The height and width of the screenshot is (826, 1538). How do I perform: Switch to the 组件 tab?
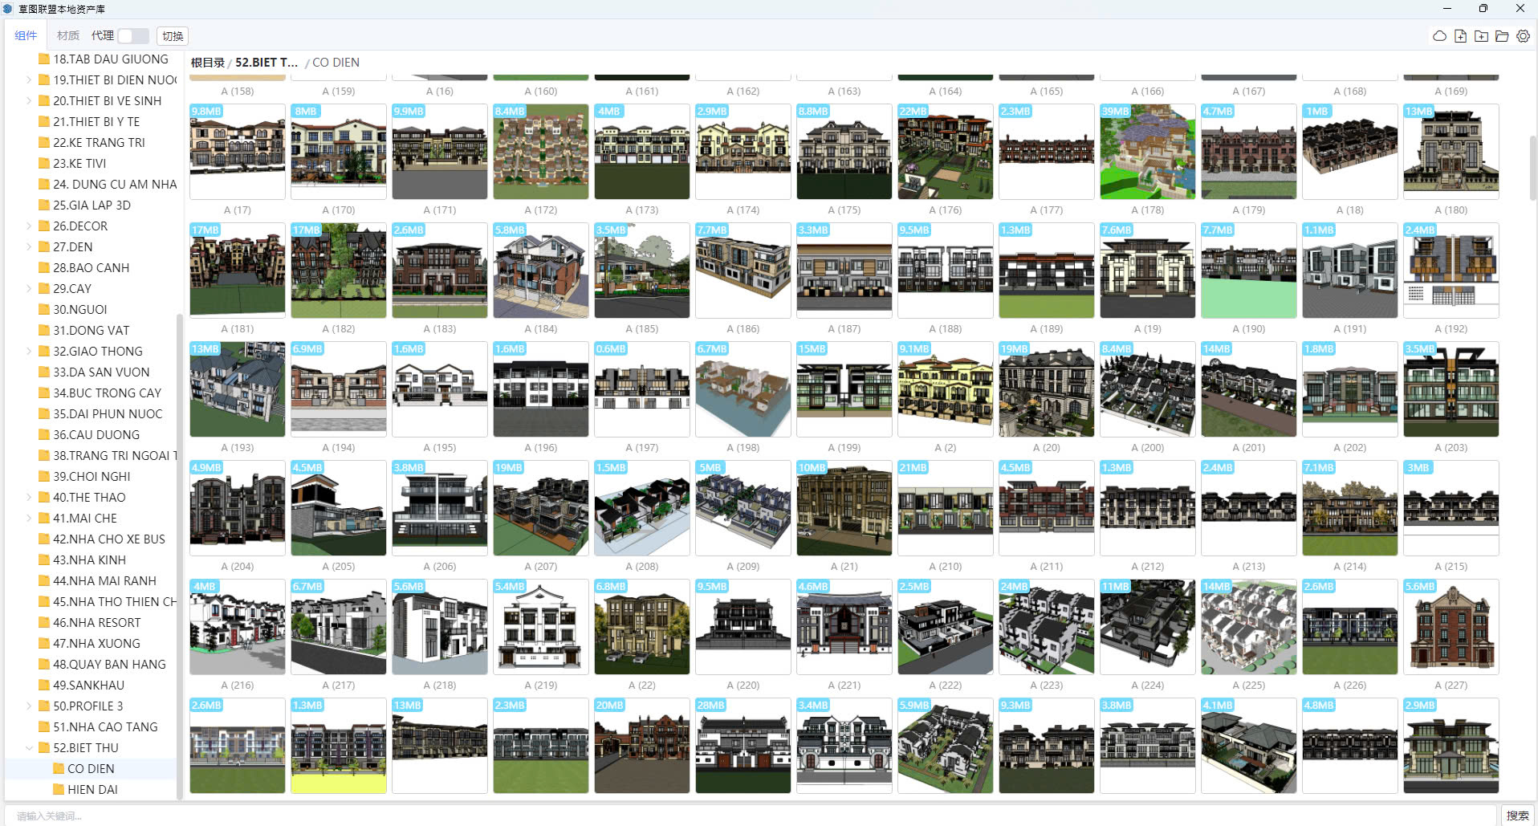click(26, 36)
